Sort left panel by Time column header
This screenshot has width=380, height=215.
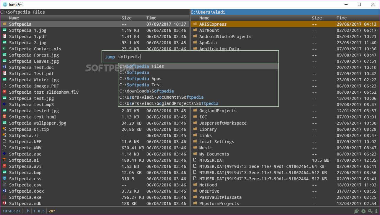151,18
